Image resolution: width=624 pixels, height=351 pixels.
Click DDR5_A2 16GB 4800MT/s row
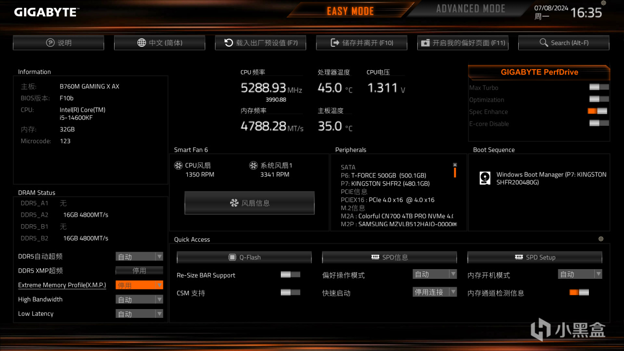pyautogui.click(x=64, y=214)
